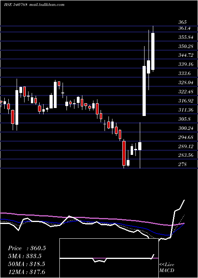The image size is (198, 278).
Task: Click the 283.56 price label
Action: tap(186, 155)
